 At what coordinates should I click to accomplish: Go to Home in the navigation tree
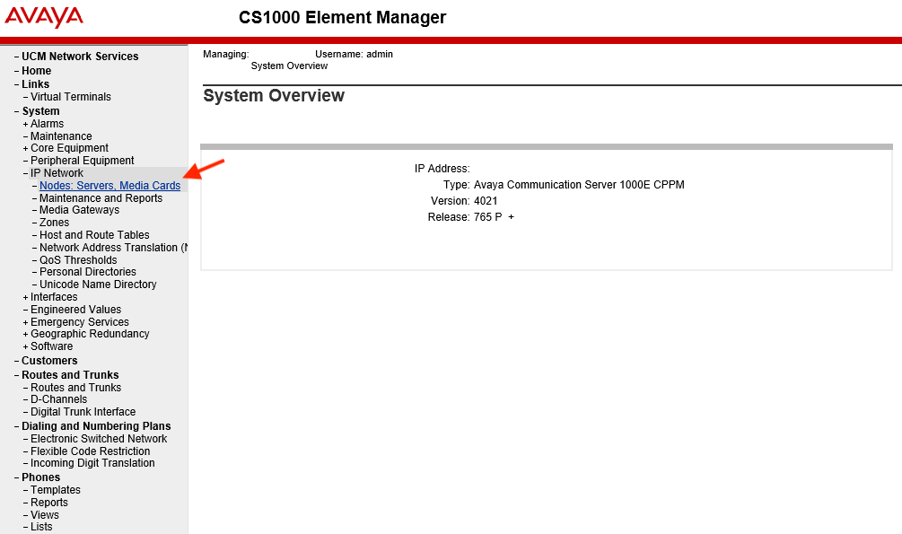coord(36,71)
